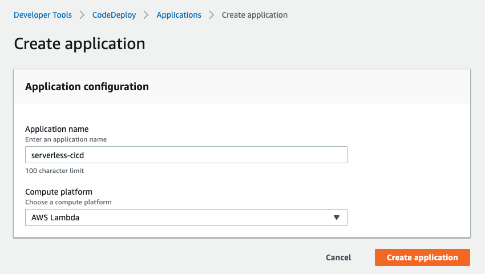This screenshot has height=274, width=485.
Task: Click the 'Choose a compute platform' description
Action: point(68,202)
